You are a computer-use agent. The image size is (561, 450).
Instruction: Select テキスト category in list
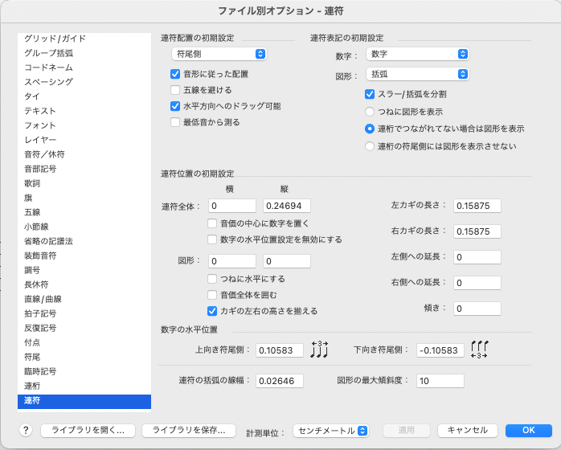coord(84,111)
